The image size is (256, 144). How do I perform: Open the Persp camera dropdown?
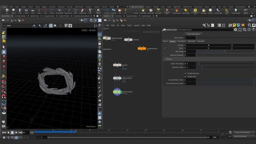pos(84,30)
